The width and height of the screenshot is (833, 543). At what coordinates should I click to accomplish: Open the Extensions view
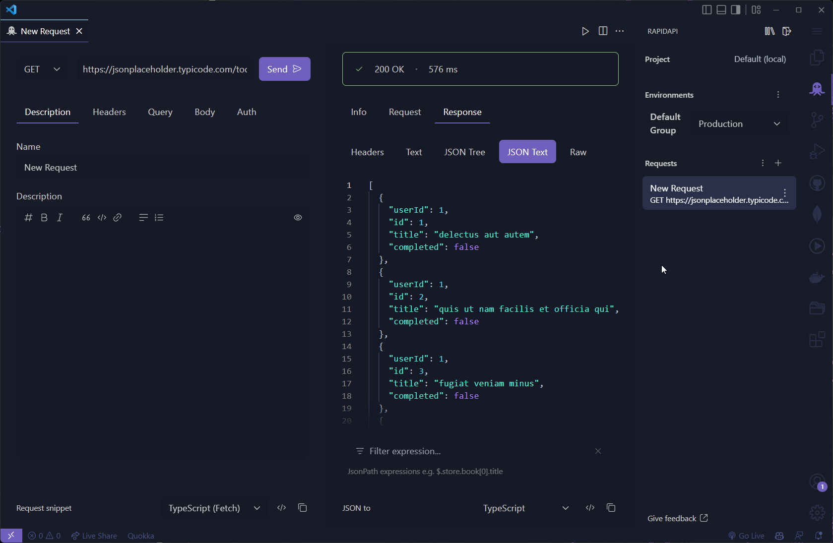pos(817,340)
